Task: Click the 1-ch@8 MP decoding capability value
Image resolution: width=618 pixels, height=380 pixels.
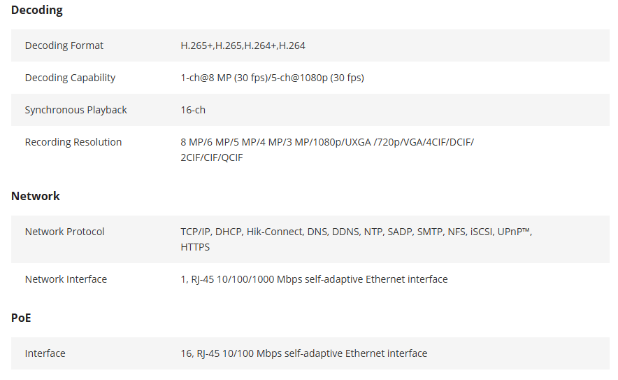Action: pos(272,78)
